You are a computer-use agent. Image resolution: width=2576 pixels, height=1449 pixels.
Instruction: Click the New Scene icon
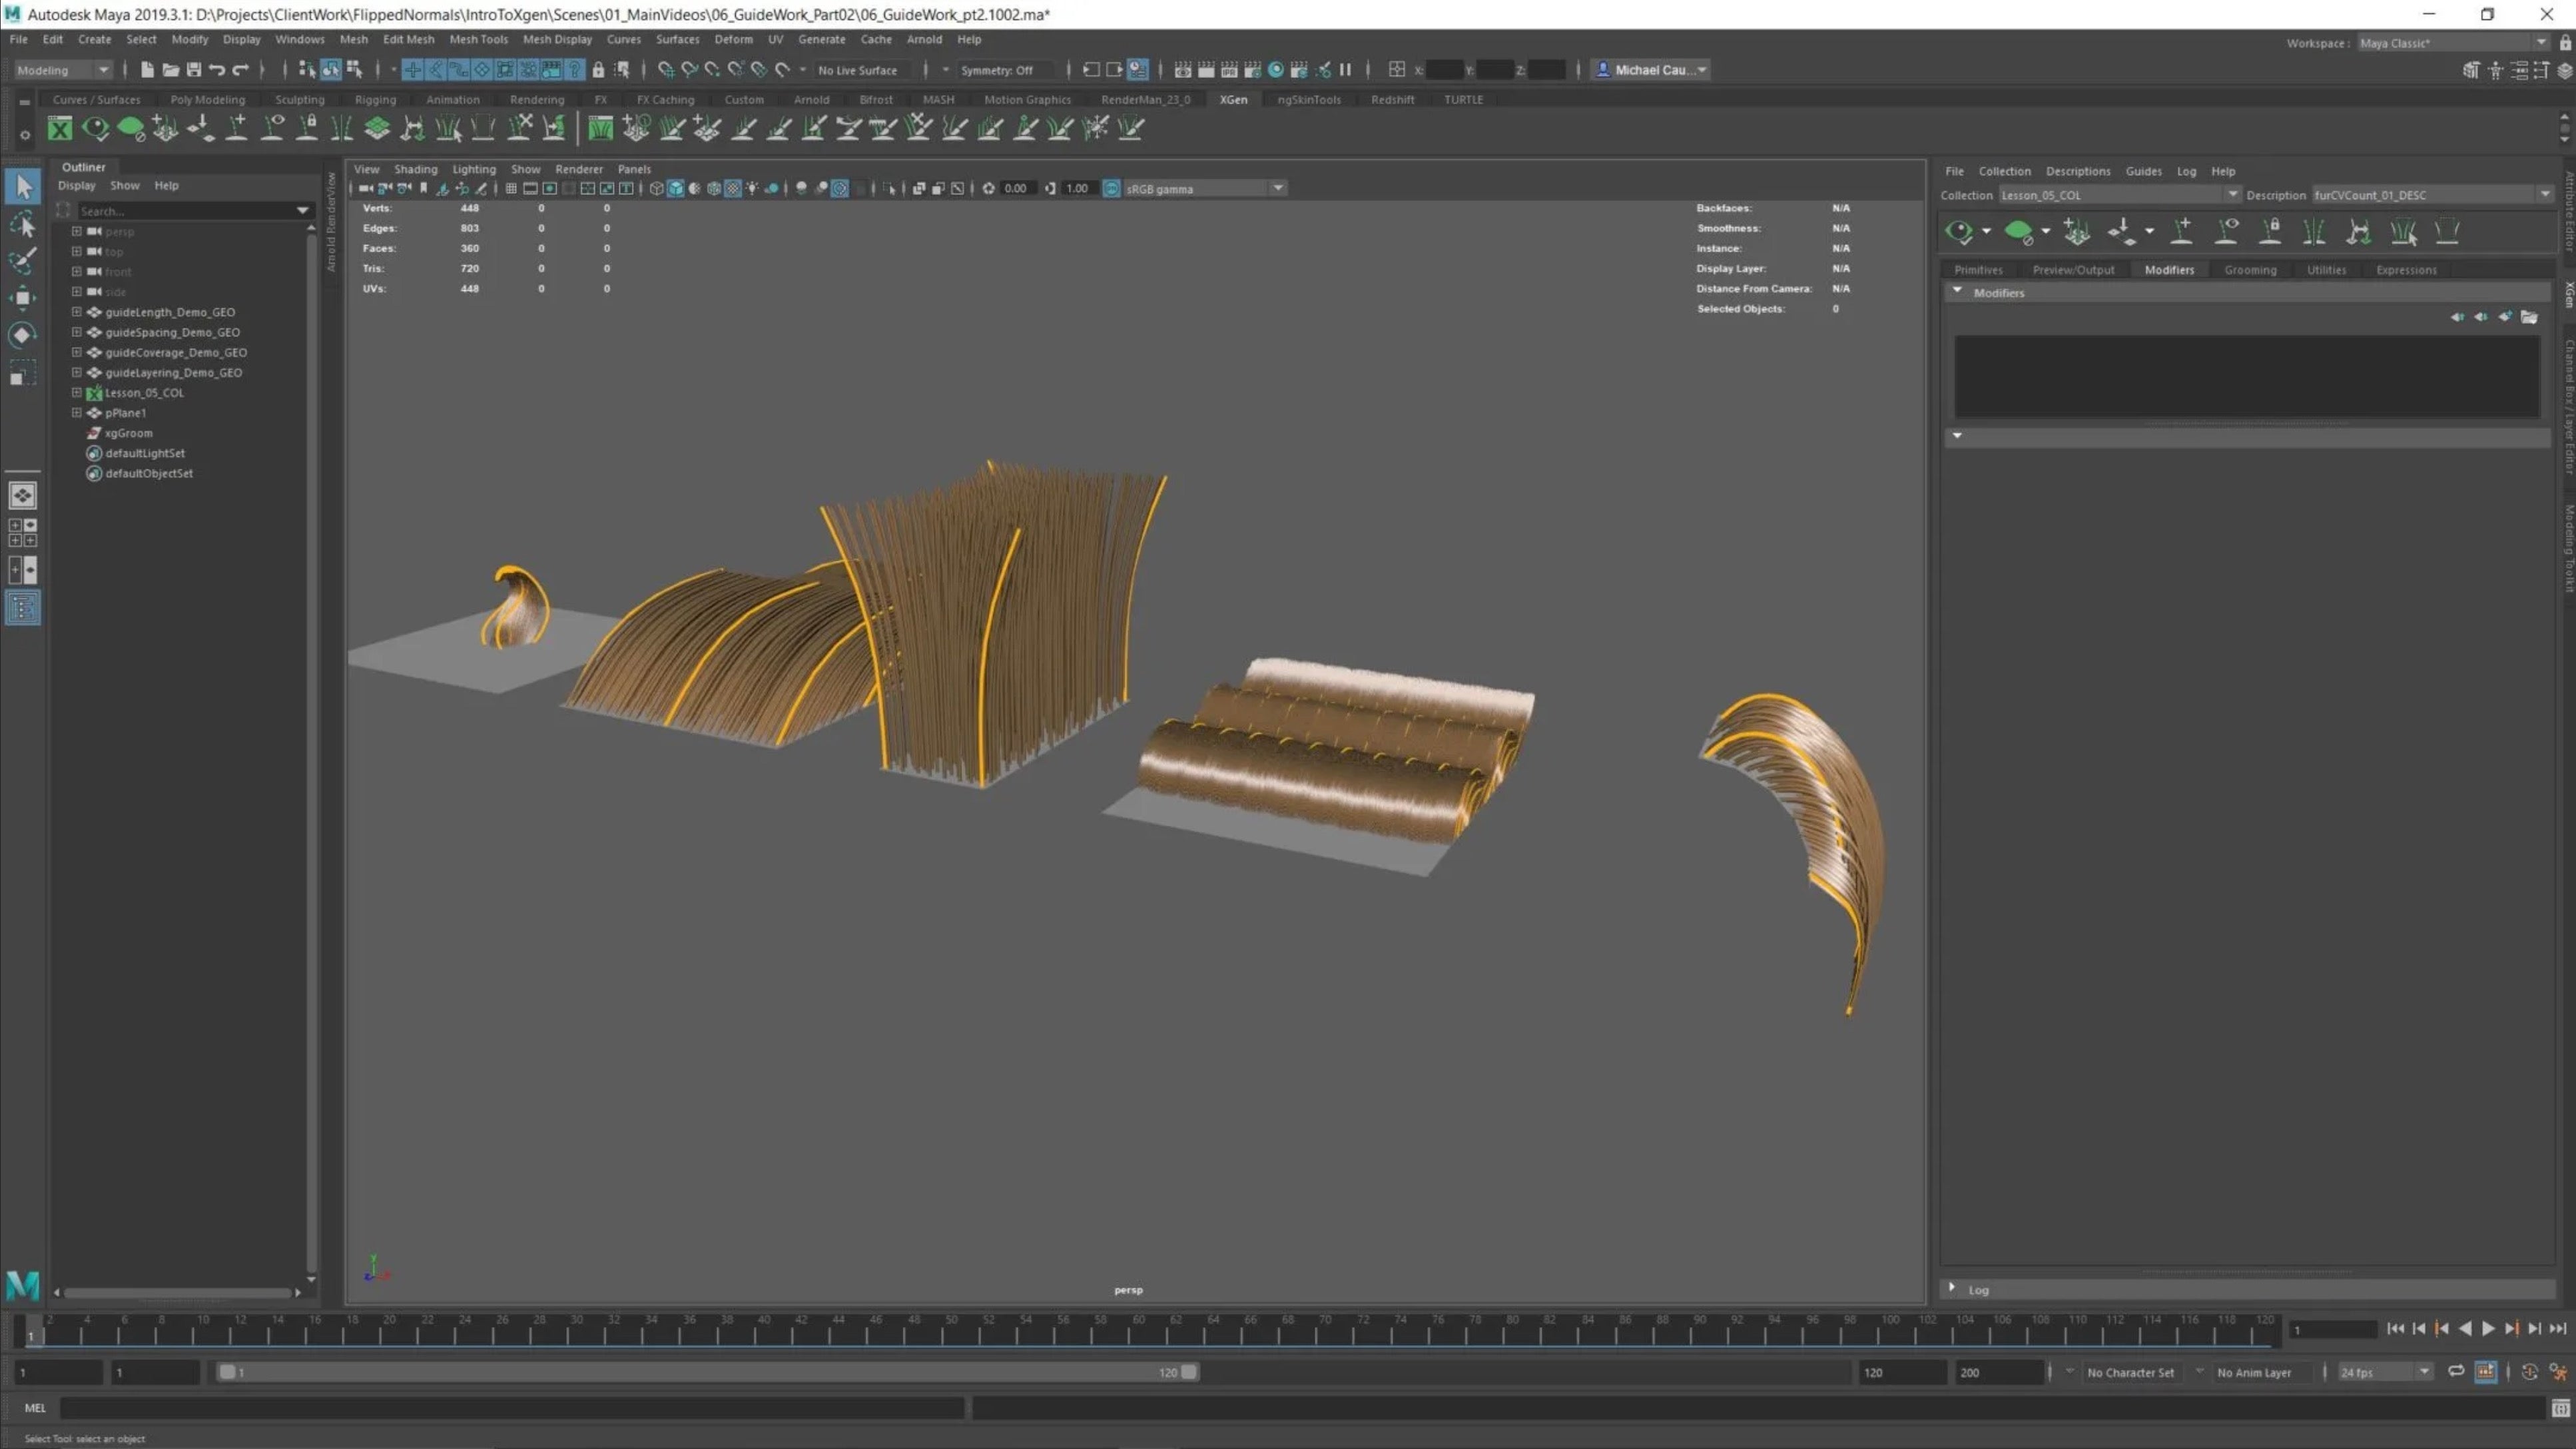point(147,69)
